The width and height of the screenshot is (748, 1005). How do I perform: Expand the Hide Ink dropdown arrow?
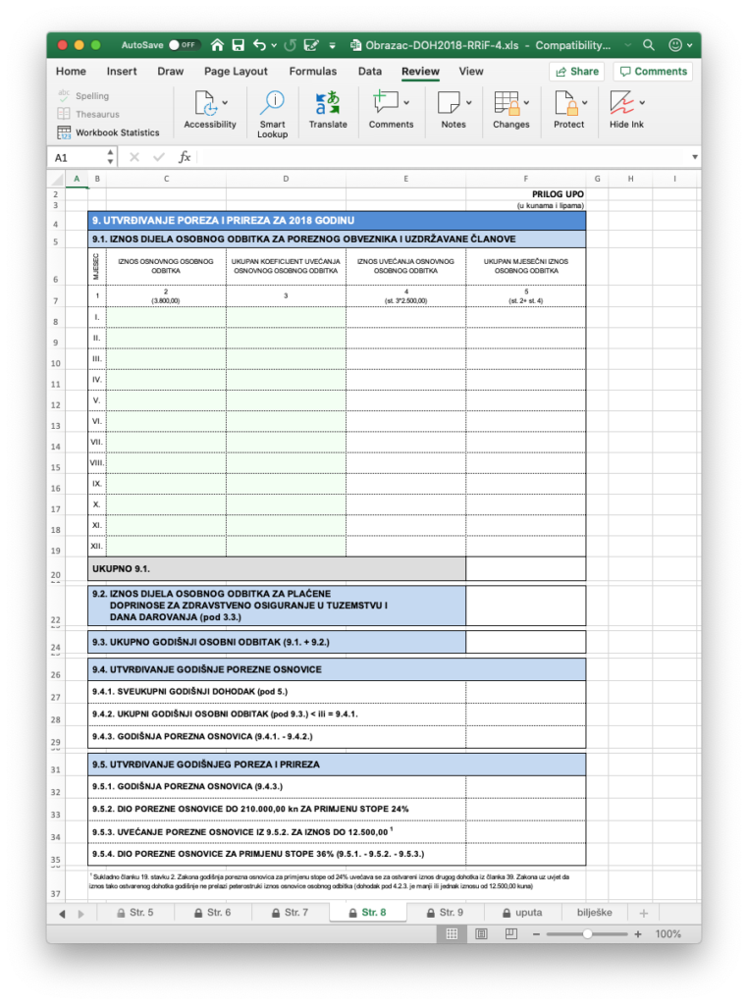coord(642,102)
